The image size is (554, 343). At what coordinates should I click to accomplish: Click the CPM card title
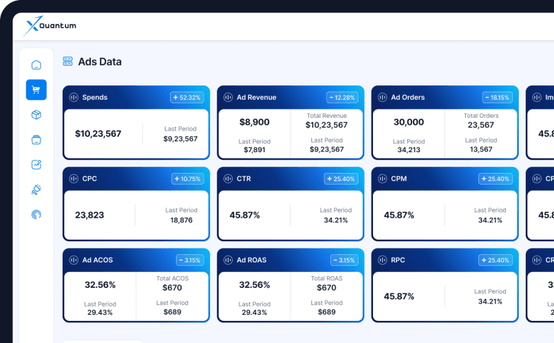pyautogui.click(x=399, y=178)
